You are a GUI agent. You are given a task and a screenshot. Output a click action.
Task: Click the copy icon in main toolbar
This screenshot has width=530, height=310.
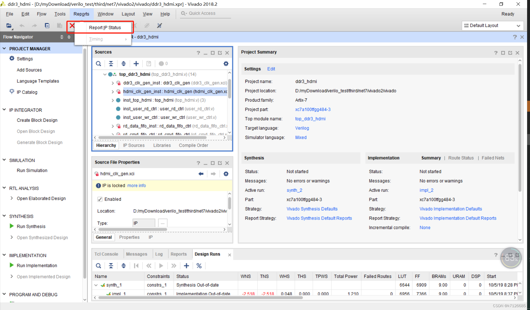click(47, 26)
